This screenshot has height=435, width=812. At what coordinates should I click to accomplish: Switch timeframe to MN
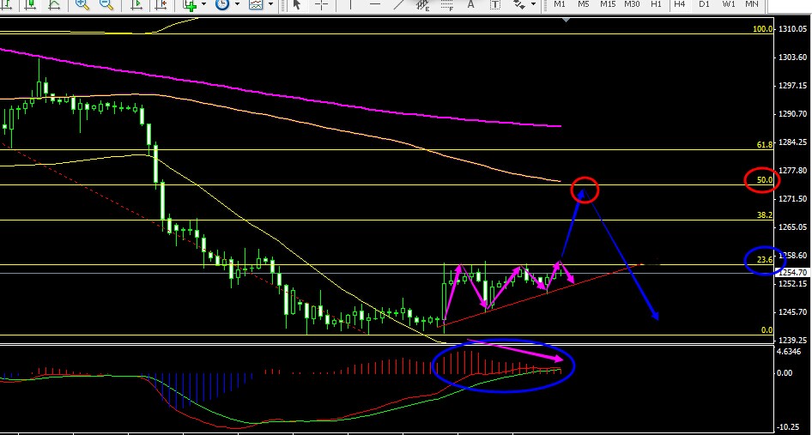(752, 4)
